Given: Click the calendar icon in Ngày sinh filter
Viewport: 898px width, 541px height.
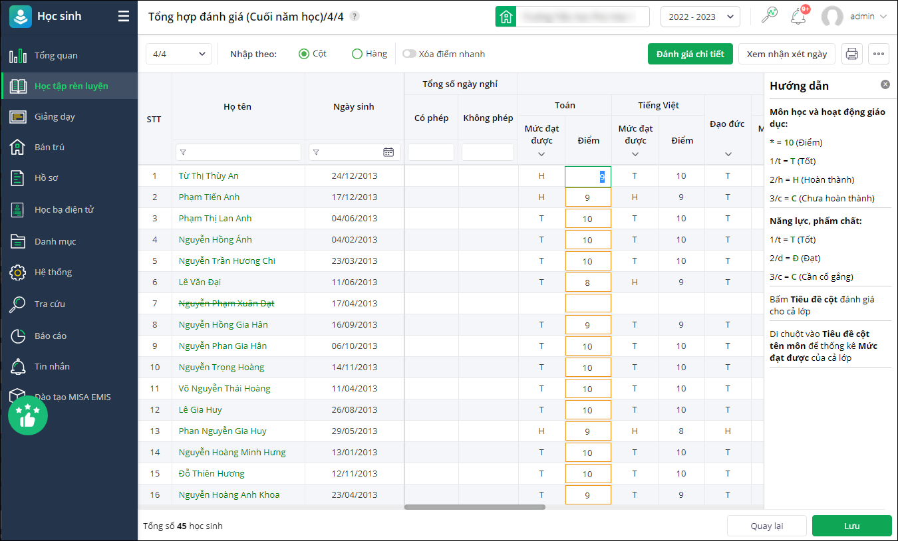Looking at the screenshot, I should point(388,152).
